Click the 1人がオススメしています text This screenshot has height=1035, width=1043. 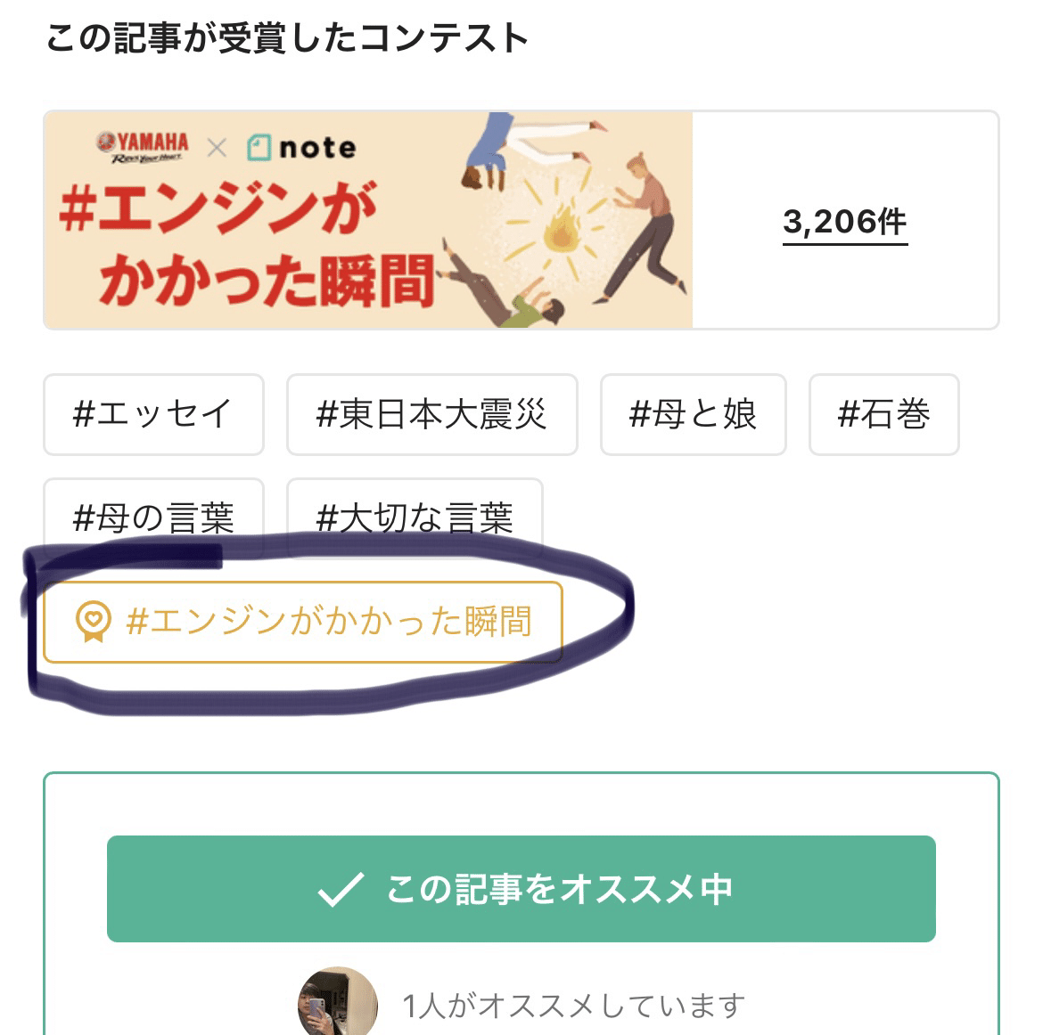573,1006
